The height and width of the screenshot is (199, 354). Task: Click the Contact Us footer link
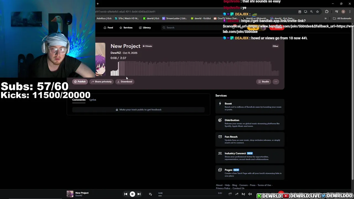[x=238, y=188]
